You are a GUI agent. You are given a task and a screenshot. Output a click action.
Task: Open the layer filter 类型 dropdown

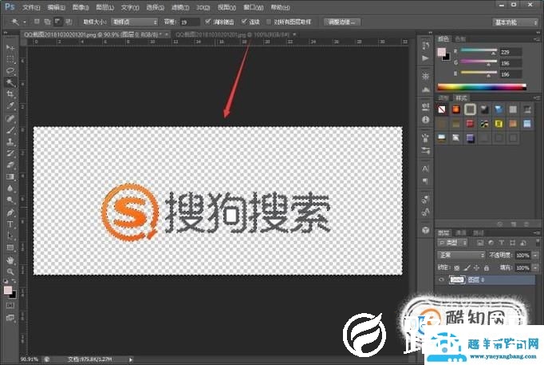453,243
